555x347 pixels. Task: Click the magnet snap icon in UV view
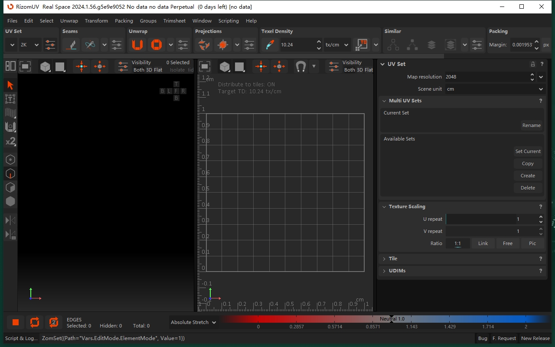tap(300, 66)
